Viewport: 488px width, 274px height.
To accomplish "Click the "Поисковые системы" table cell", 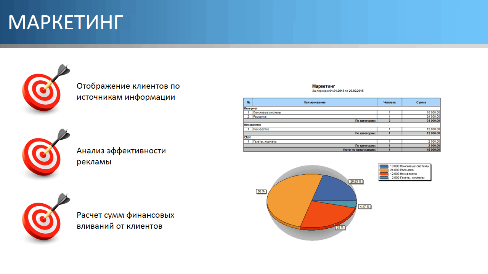I will coord(315,113).
